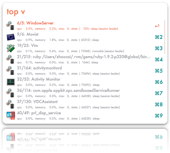
Task: Click the sandboxedServiceRunner process icon
Action: (x=10, y=93)
